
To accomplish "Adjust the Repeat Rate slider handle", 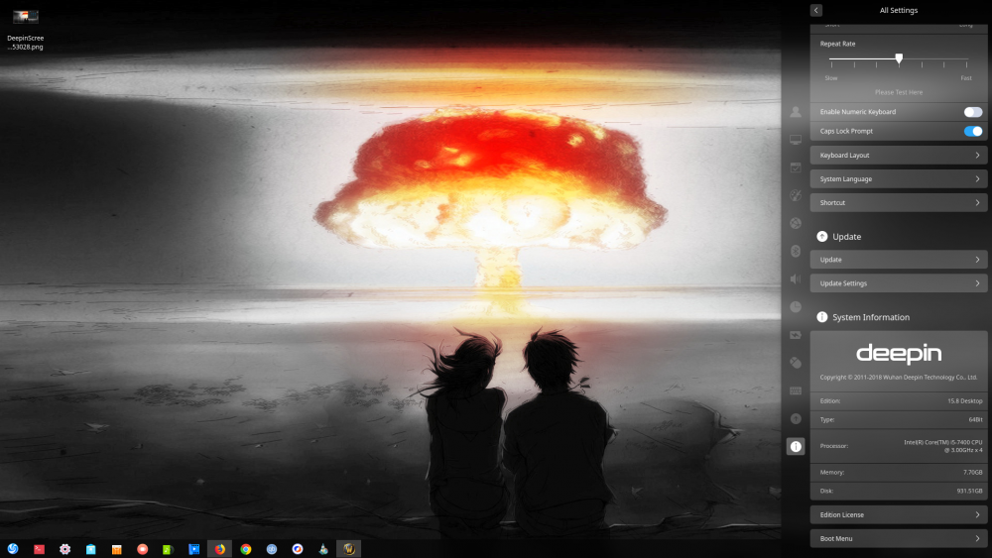I will click(899, 58).
